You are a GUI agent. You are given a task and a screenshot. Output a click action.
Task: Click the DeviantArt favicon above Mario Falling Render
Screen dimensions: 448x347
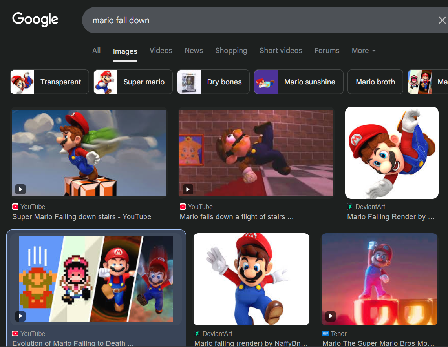(x=350, y=207)
